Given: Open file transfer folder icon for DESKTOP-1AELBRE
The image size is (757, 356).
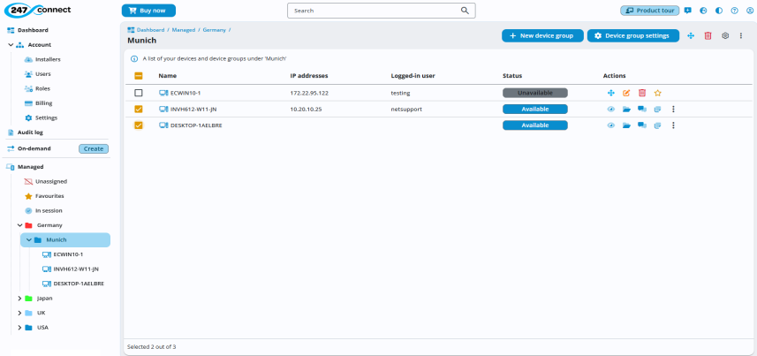Looking at the screenshot, I should coord(626,125).
